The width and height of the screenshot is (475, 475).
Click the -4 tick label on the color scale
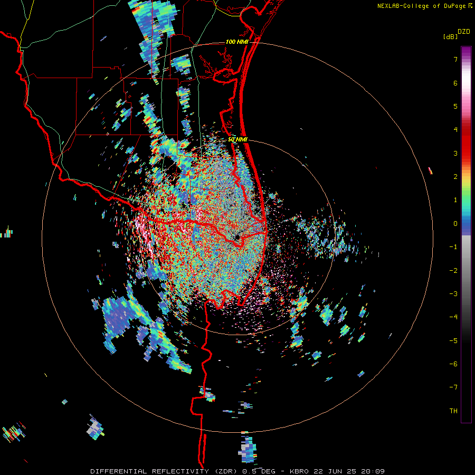tap(453, 317)
